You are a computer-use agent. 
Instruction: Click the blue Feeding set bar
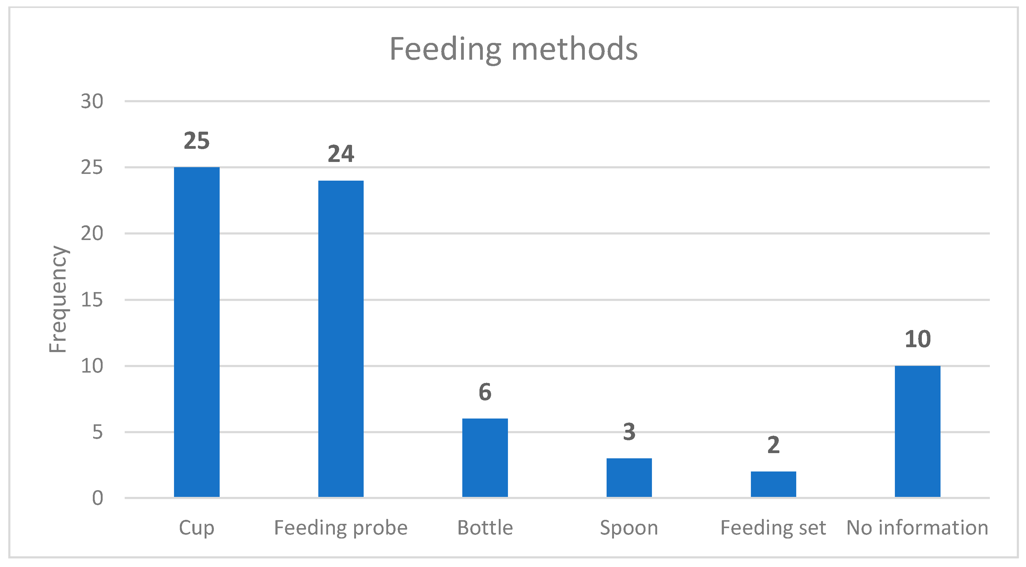tap(773, 484)
